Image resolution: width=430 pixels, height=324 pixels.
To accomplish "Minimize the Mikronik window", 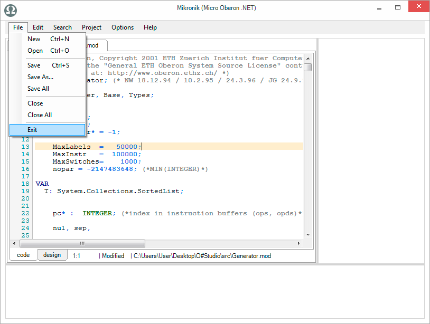I will click(x=379, y=7).
